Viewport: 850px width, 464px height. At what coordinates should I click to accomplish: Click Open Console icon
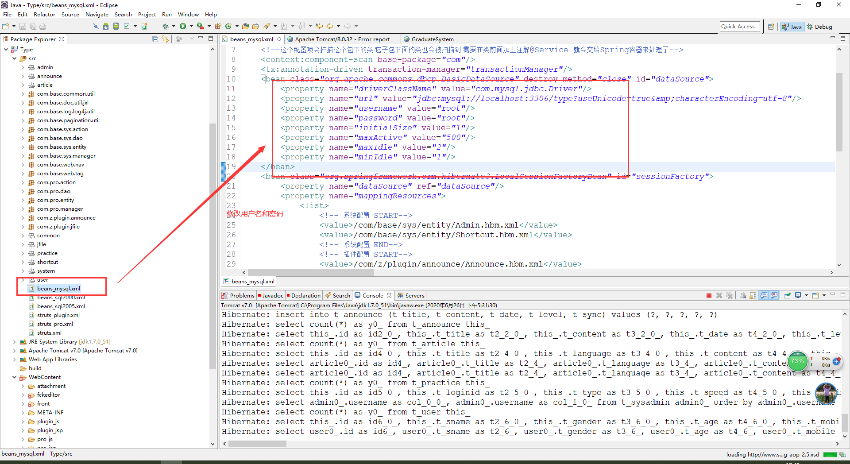(x=815, y=295)
